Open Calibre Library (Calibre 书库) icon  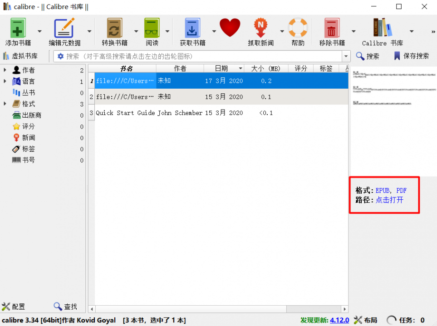tap(383, 27)
